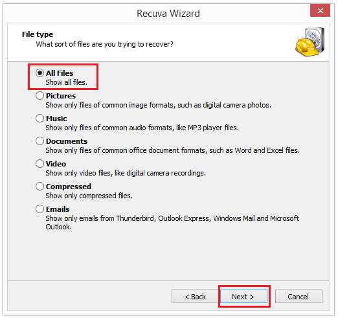
Task: Close the Recuva Wizard window
Action: (320, 10)
